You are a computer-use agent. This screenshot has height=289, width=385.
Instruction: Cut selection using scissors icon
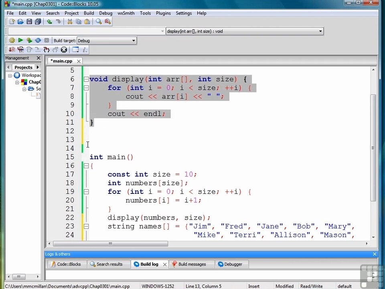coord(70,22)
